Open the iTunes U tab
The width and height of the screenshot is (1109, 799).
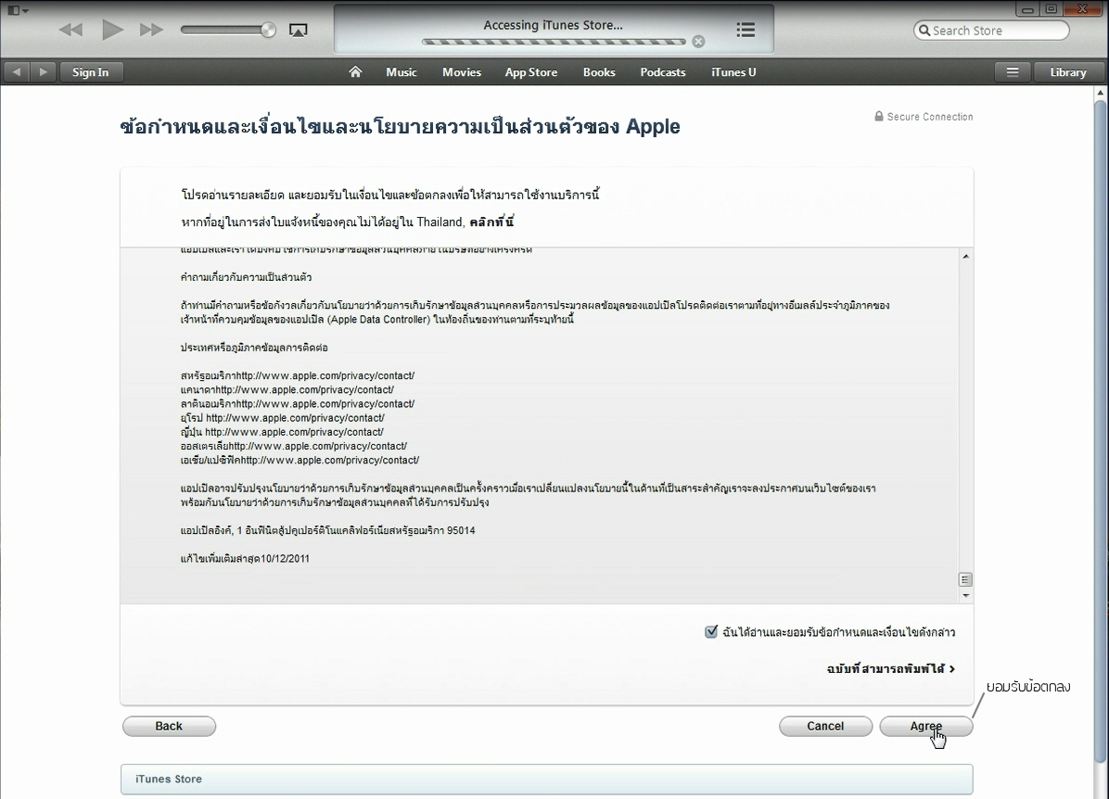(x=733, y=72)
